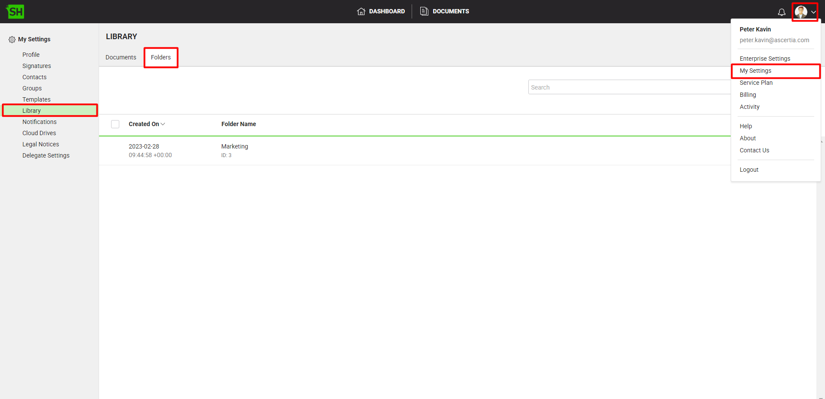Choose Enterprise Settings from account menu
Image resolution: width=825 pixels, height=399 pixels.
[x=765, y=59]
